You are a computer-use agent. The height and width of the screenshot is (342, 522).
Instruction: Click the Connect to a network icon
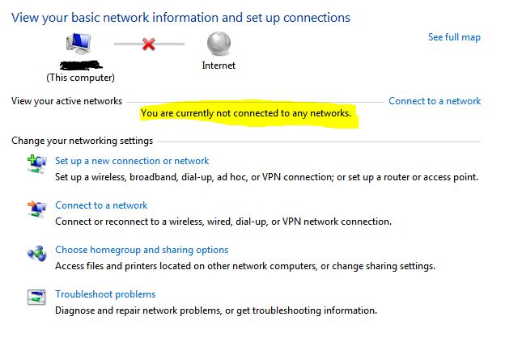(x=36, y=209)
